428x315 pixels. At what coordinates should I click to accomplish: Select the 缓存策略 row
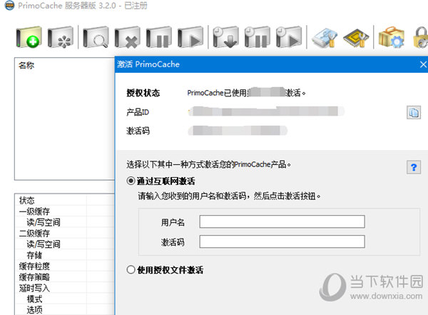65,276
